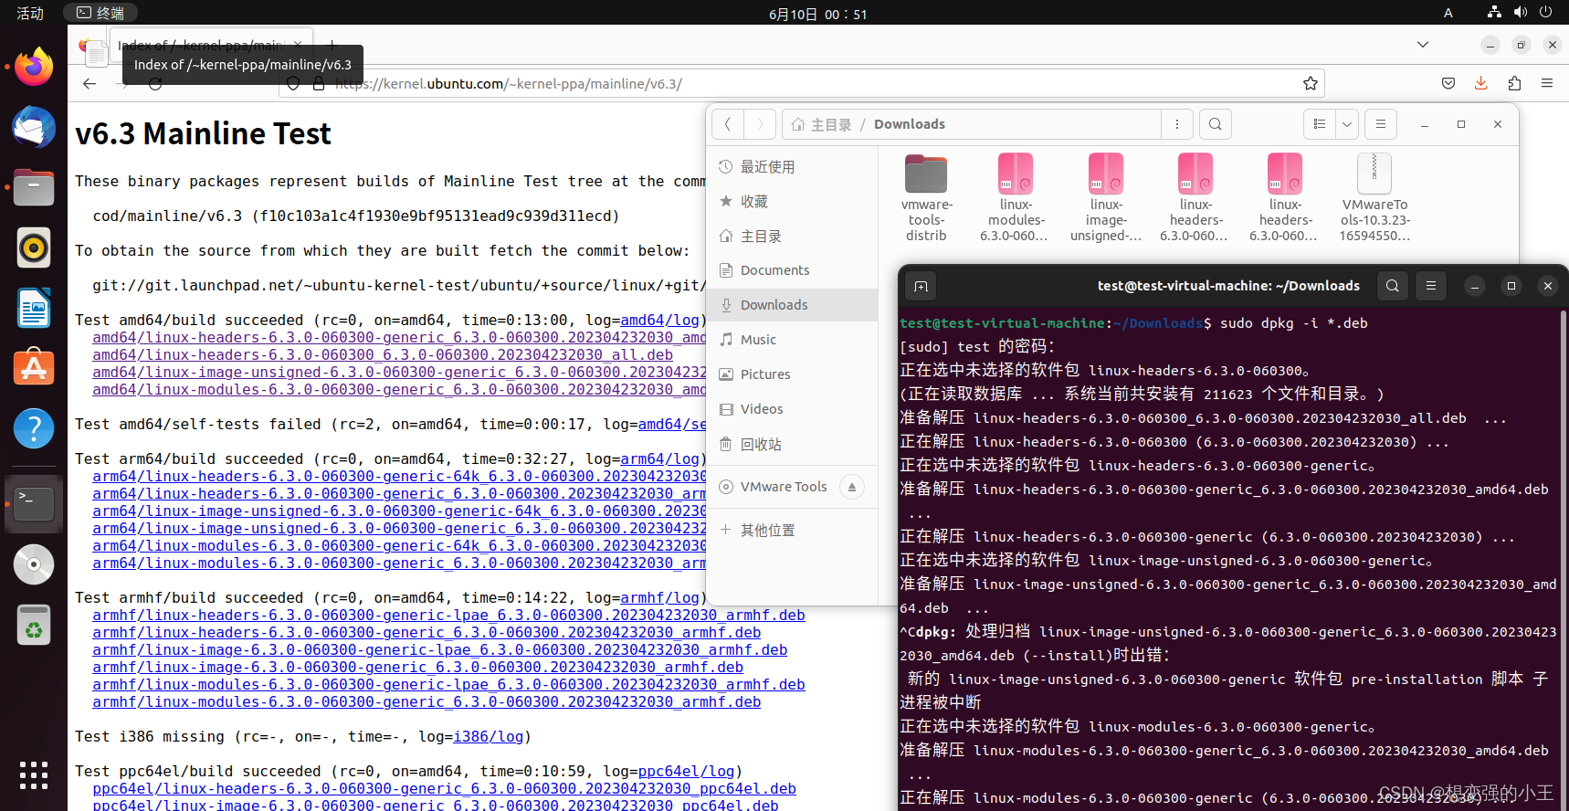
Task: Open the armhf/log link
Action: 659,597
